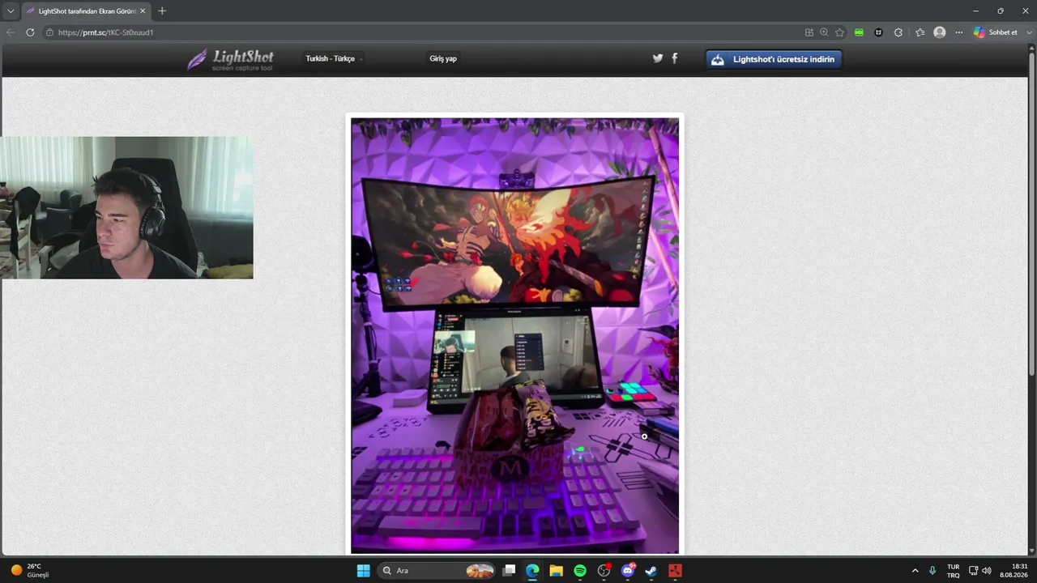Click the Giriş yap login link
Screen dimensions: 1037x583
pos(443,59)
